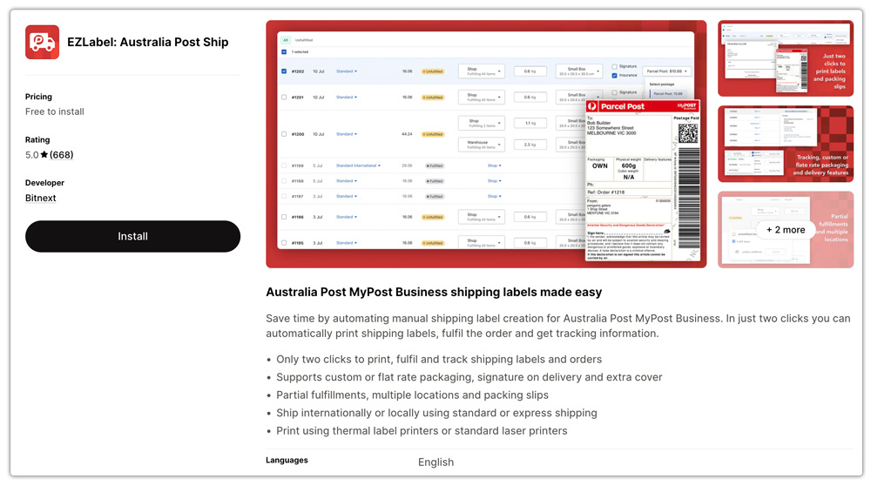Open the (668) reviews link
Image resolution: width=871 pixels, height=486 pixels.
[61, 155]
